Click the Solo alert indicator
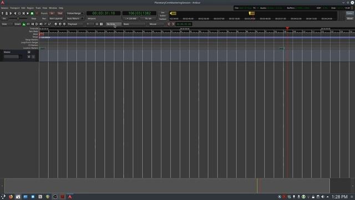 (163, 13)
